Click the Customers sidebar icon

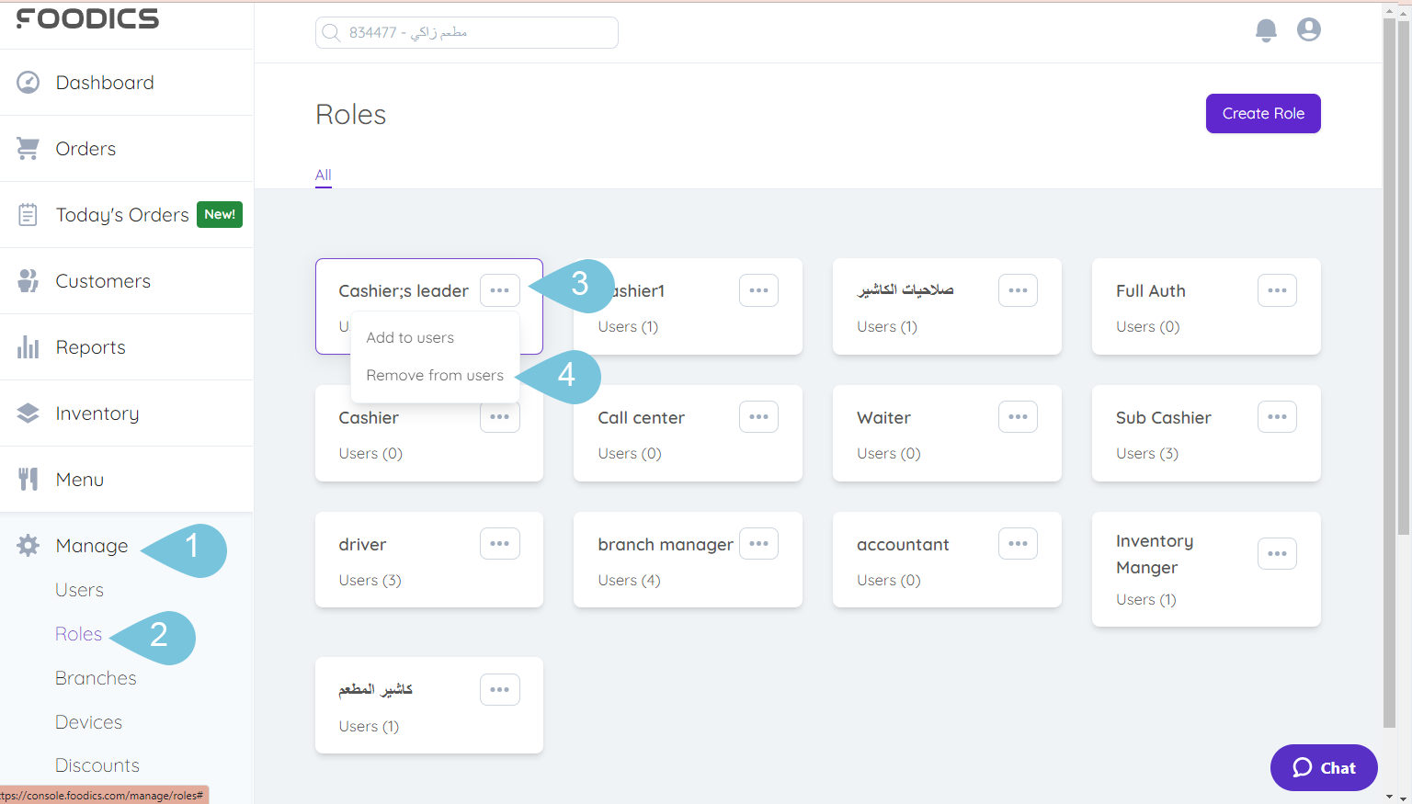tap(28, 280)
